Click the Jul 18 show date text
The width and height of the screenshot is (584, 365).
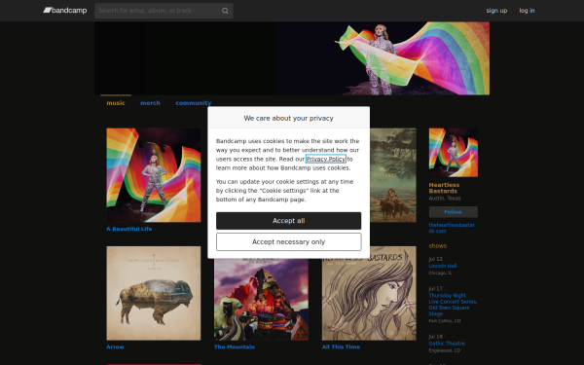click(x=435, y=337)
